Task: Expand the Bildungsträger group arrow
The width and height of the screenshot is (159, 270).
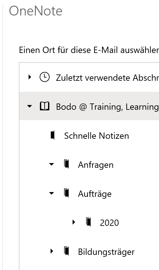Action: [52, 251]
